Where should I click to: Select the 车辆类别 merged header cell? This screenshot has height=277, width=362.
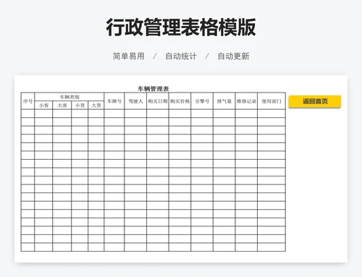pos(70,97)
